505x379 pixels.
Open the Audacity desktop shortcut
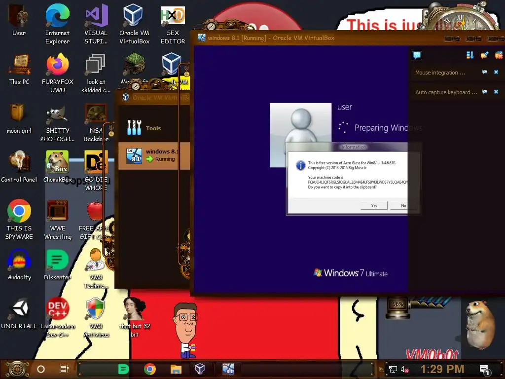[19, 265]
